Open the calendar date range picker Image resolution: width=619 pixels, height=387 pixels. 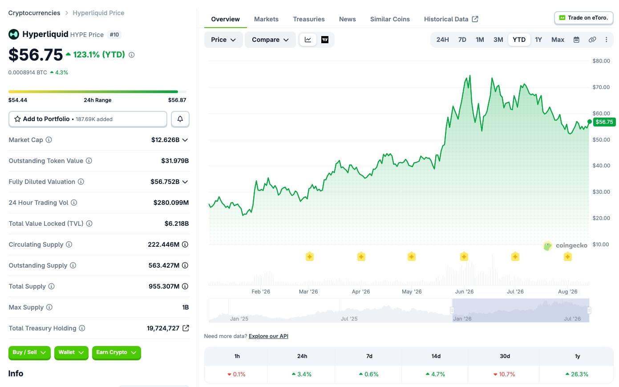coord(576,40)
